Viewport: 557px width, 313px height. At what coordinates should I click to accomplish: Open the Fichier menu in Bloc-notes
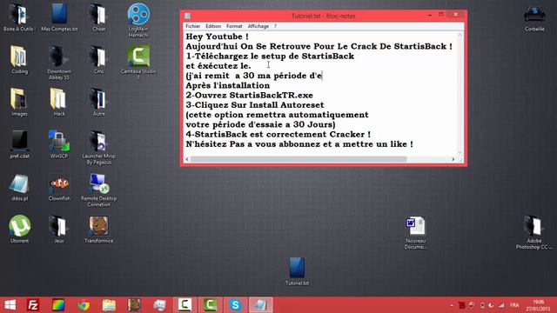(x=193, y=26)
